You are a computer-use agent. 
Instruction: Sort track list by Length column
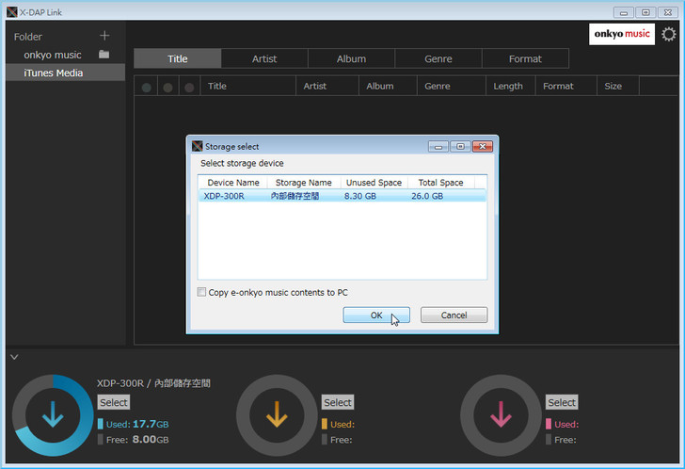[511, 86]
